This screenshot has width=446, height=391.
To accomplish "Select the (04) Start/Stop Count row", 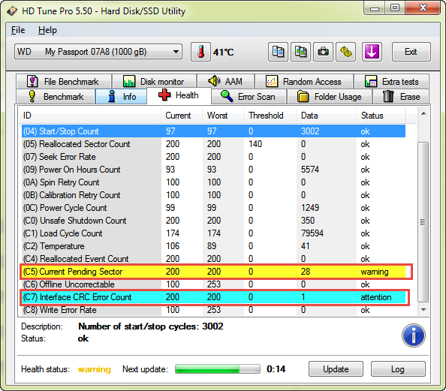I will coord(213,131).
